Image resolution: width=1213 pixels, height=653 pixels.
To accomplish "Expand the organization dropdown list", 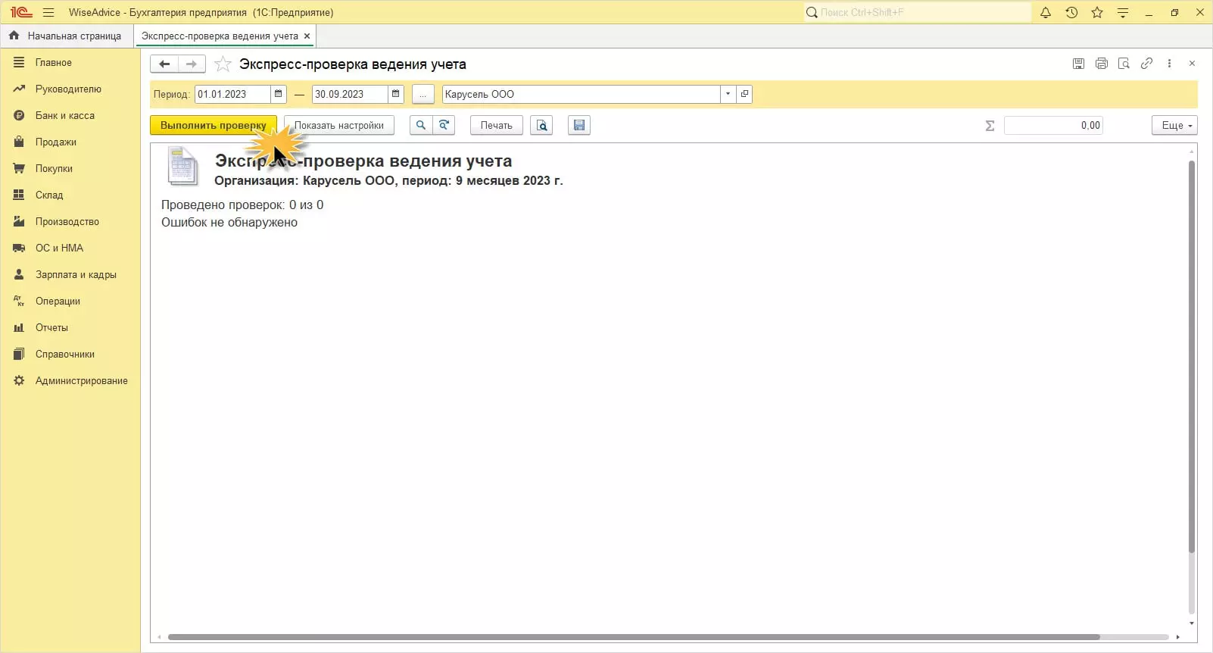I will pyautogui.click(x=728, y=94).
